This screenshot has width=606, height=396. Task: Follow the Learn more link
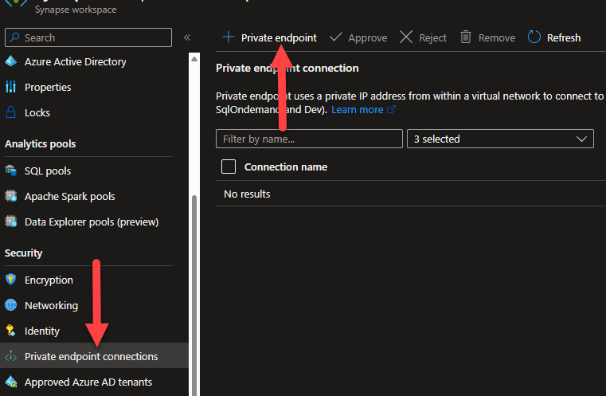pyautogui.click(x=357, y=109)
